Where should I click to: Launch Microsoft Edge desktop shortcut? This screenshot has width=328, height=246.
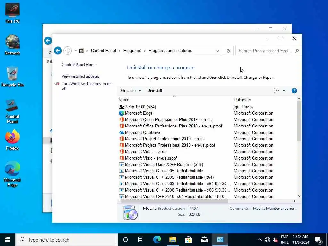[12, 174]
